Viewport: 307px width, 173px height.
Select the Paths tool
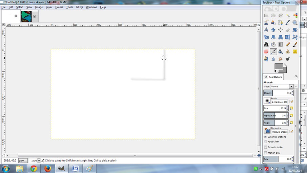tap(281, 23)
